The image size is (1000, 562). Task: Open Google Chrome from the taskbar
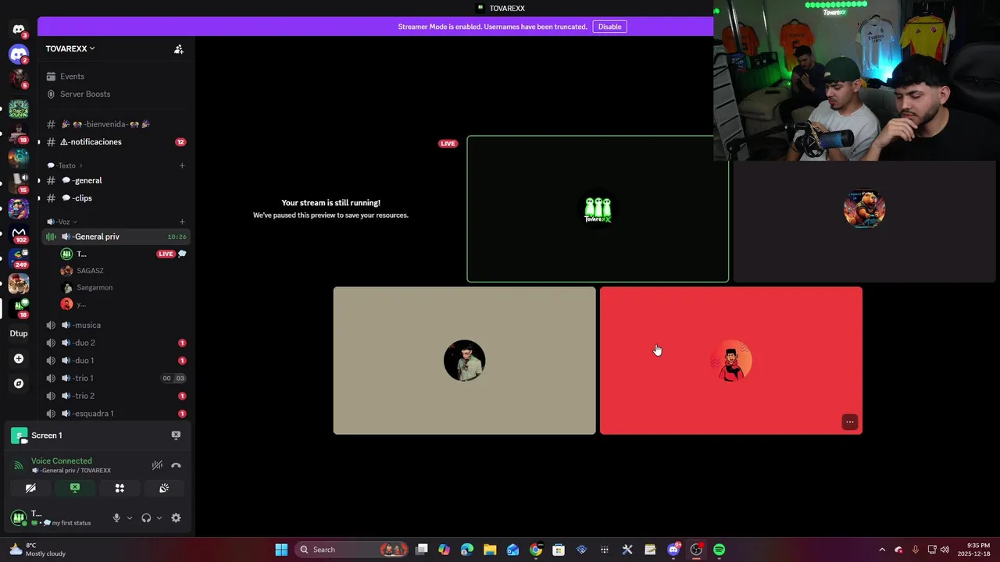[536, 550]
